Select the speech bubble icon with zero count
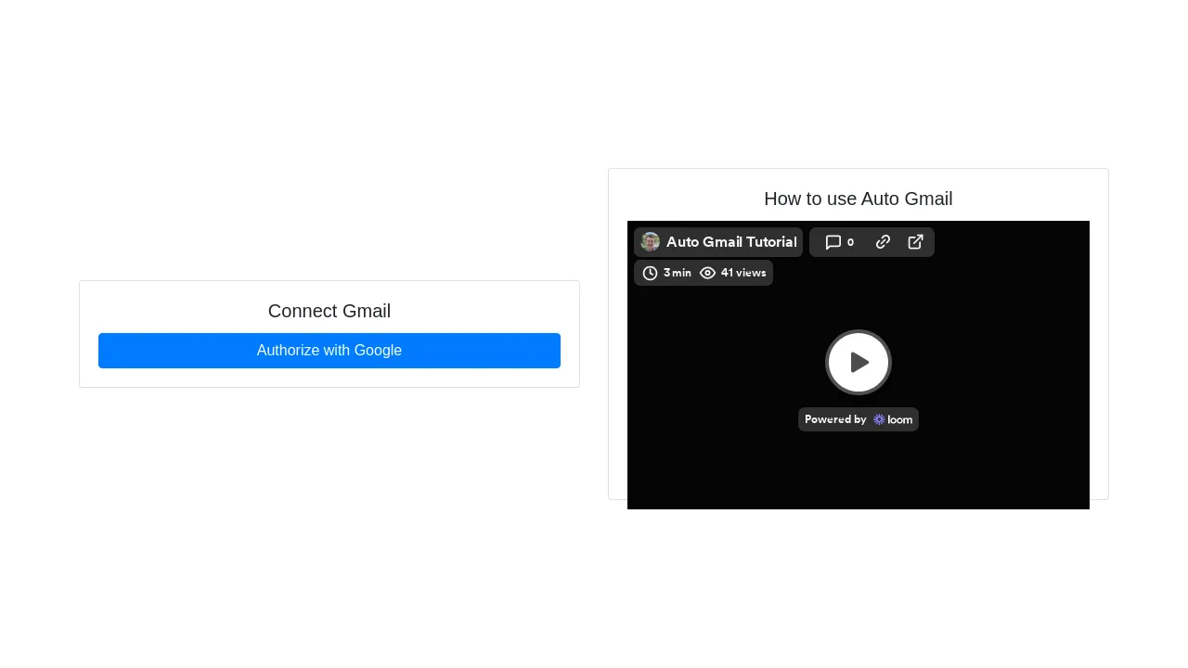1188x668 pixels. coord(838,242)
